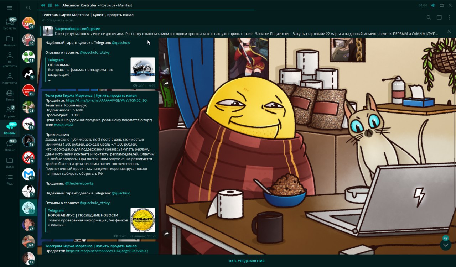Open chat with 40 unread badge
The height and width of the screenshot is (267, 456).
point(28,40)
